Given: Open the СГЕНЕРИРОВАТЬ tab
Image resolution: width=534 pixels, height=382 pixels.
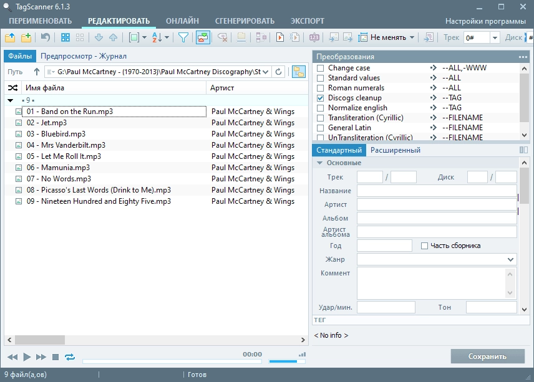Looking at the screenshot, I should 245,21.
